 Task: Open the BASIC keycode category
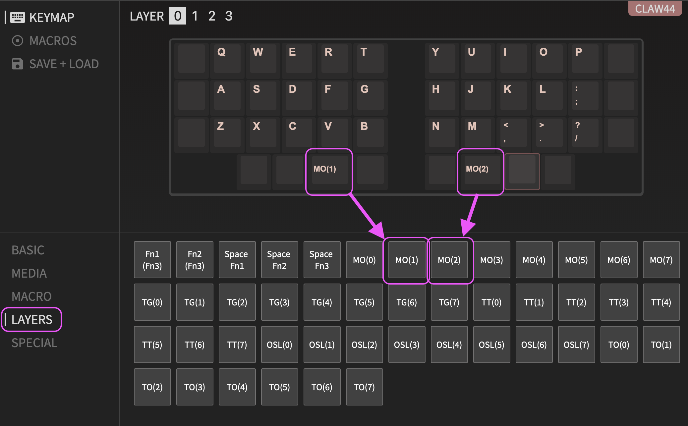click(28, 250)
